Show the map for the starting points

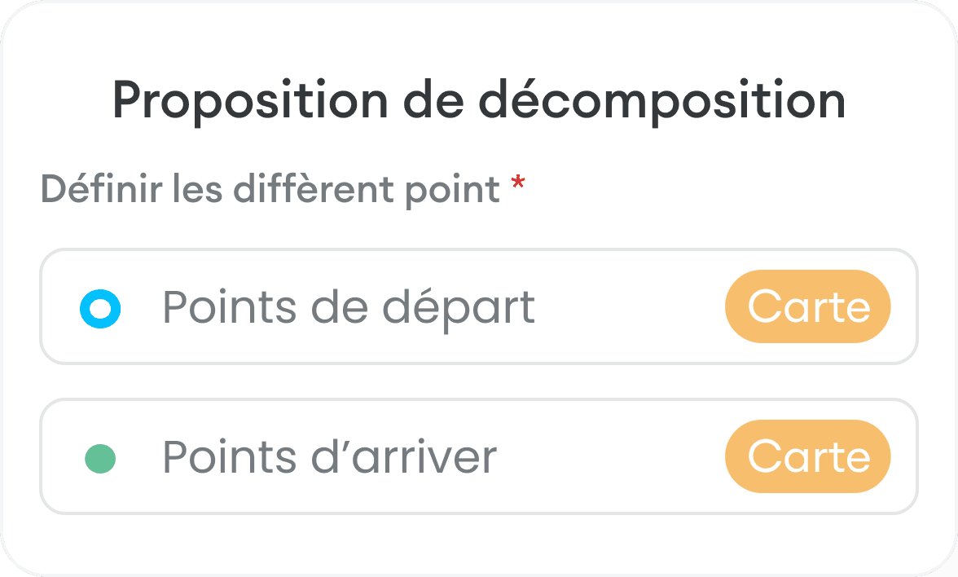point(807,306)
